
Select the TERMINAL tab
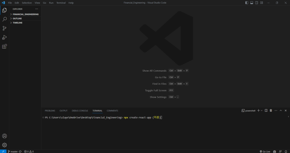coord(98,111)
